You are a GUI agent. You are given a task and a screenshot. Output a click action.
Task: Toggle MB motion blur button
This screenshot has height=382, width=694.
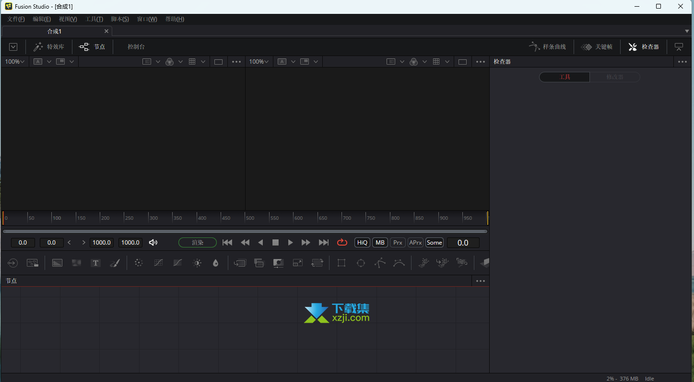click(380, 243)
